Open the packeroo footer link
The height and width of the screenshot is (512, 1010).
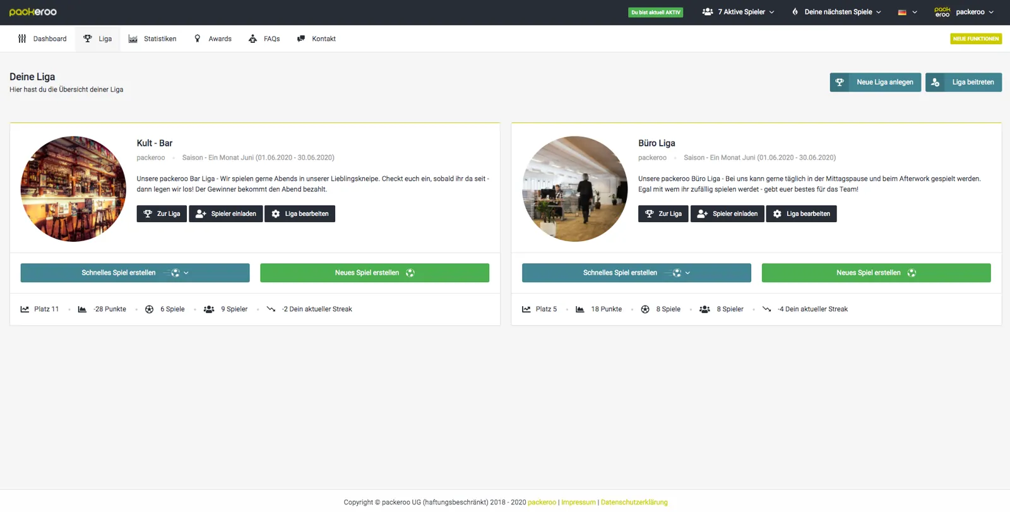[542, 503]
